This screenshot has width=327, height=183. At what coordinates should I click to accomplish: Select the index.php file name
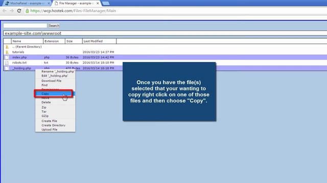click(x=19, y=57)
